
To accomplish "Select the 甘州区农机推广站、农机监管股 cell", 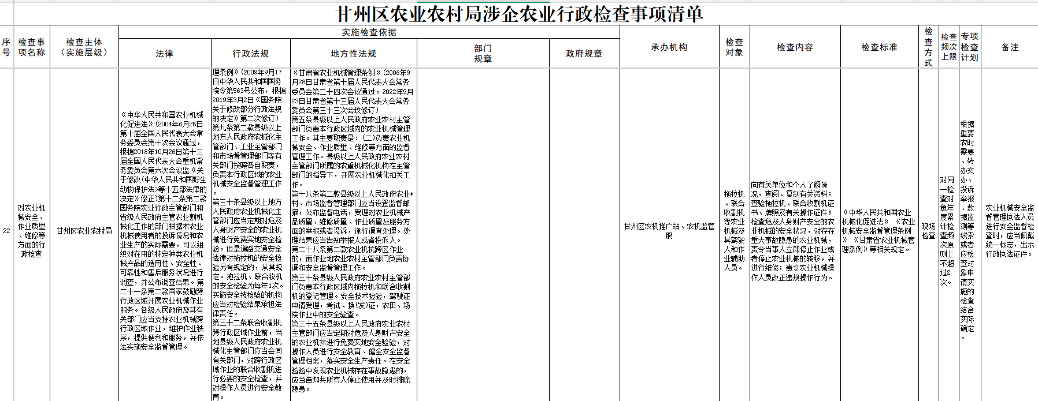I will pos(669,231).
